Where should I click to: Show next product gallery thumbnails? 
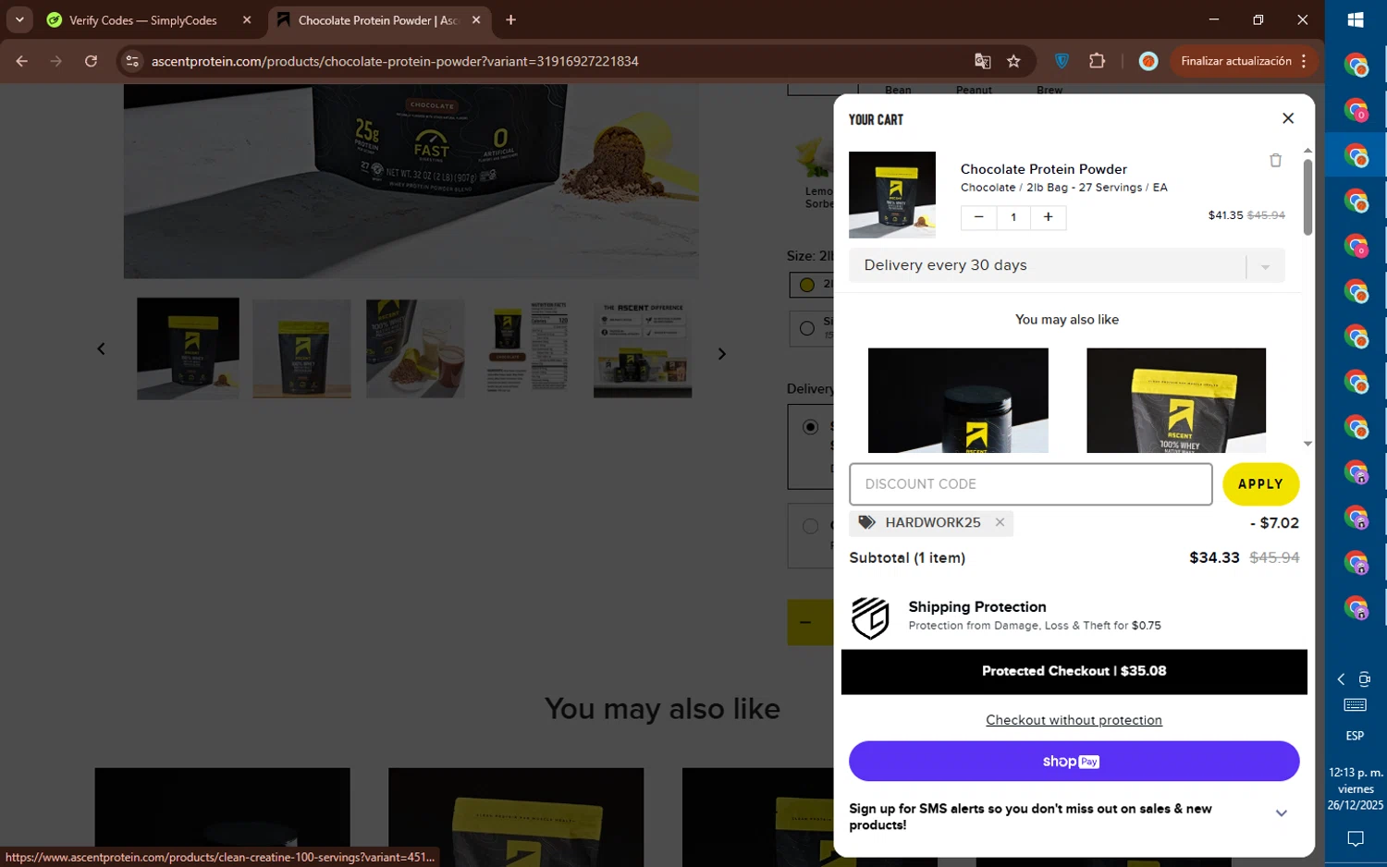click(722, 354)
